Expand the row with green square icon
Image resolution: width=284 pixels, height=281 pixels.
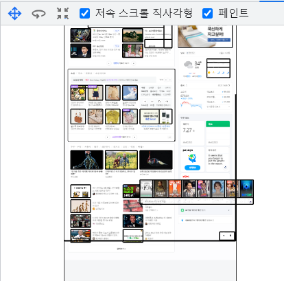point(205,210)
